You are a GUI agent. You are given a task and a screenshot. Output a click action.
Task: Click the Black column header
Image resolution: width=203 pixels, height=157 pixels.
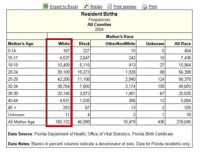tap(85, 44)
